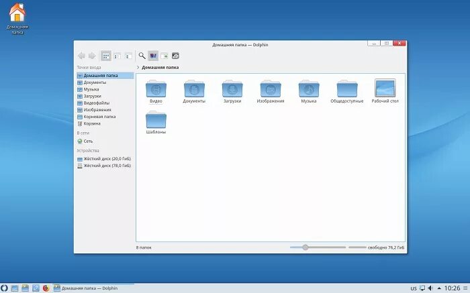Select the Документы folder icon in file view
Viewport: 470px width, 293px height.
(x=194, y=89)
